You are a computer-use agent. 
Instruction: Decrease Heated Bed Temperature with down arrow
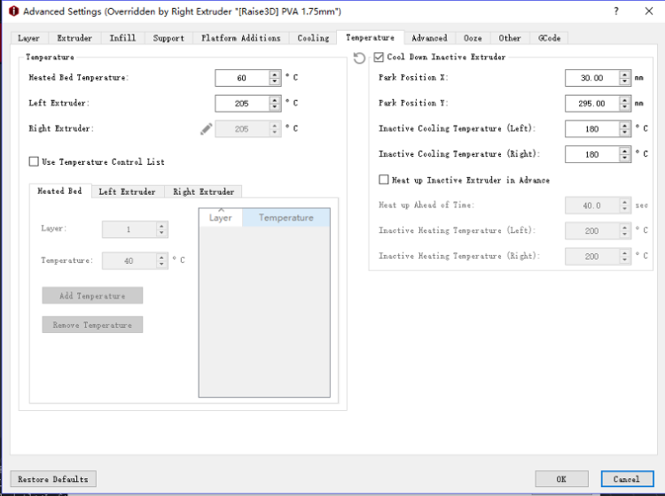coord(275,81)
